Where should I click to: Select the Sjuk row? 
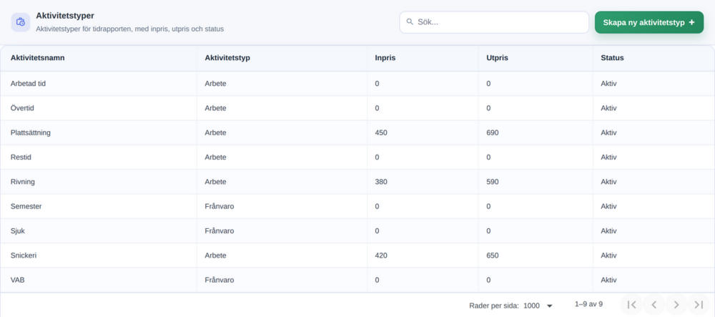[357, 231]
